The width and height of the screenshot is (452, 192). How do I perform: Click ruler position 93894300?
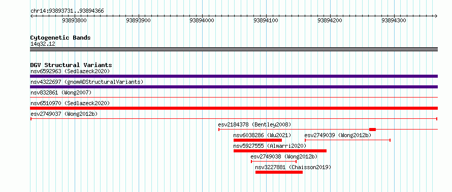click(394, 20)
